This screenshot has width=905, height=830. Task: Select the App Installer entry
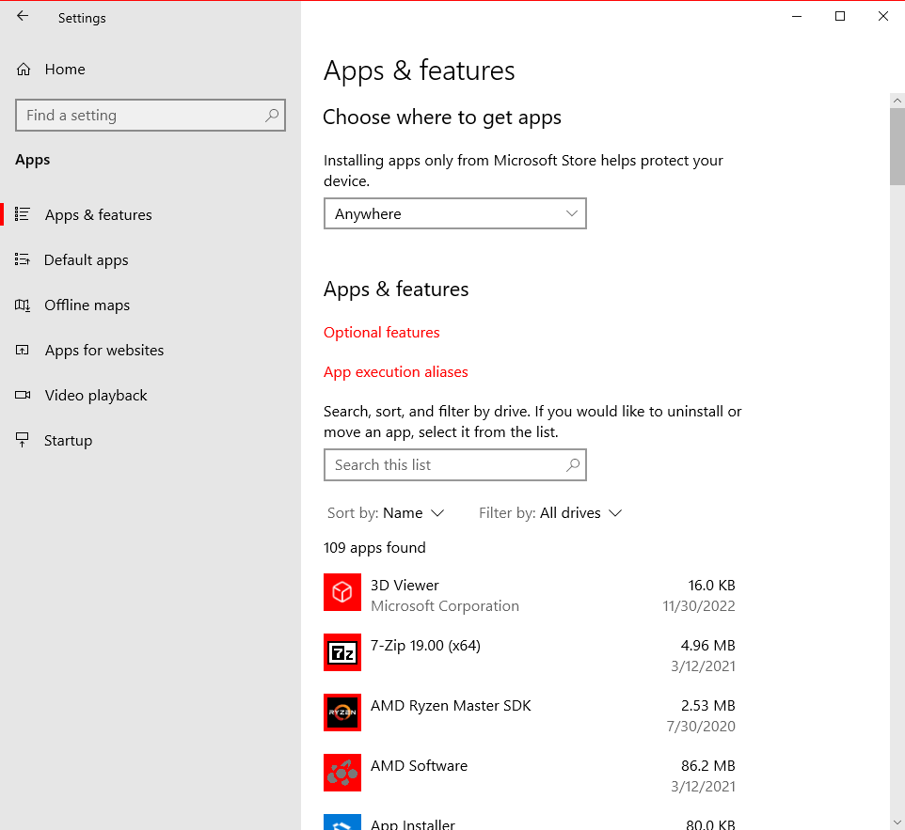[x=530, y=822]
